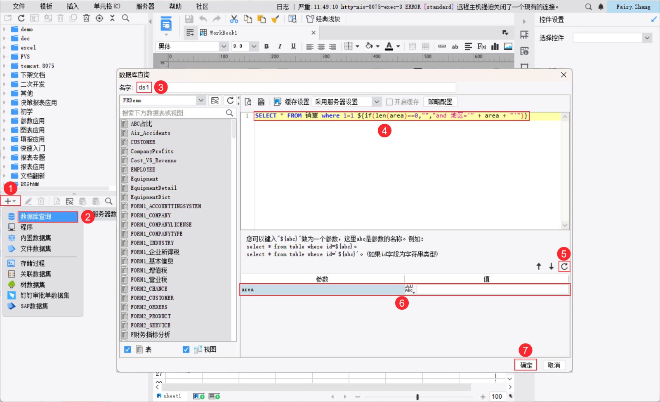Align cell text to the right
Viewport: 660px width, 402px height.
click(x=332, y=47)
